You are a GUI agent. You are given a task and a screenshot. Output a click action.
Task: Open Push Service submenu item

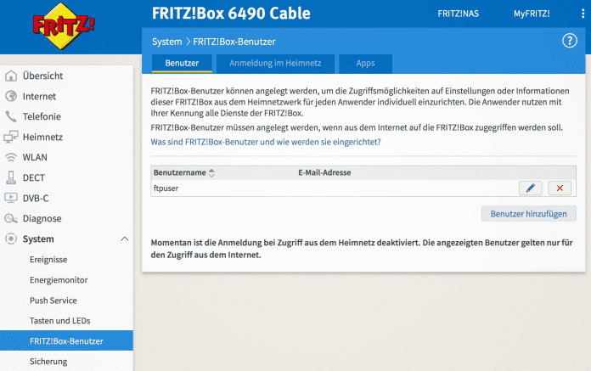point(53,301)
